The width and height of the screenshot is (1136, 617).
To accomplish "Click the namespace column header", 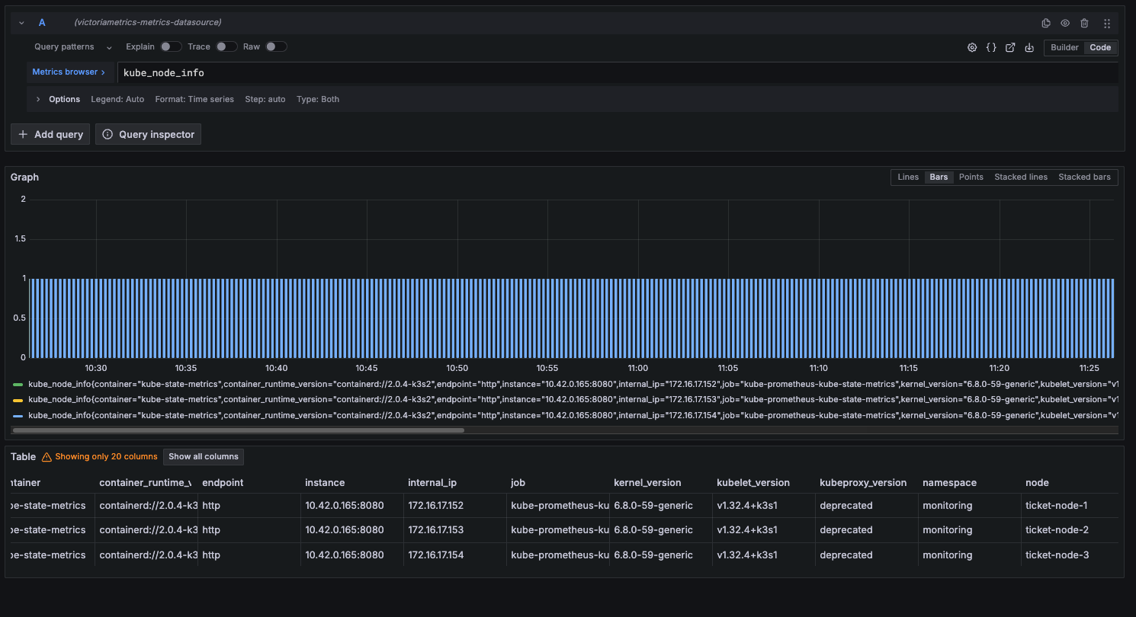I will click(949, 482).
